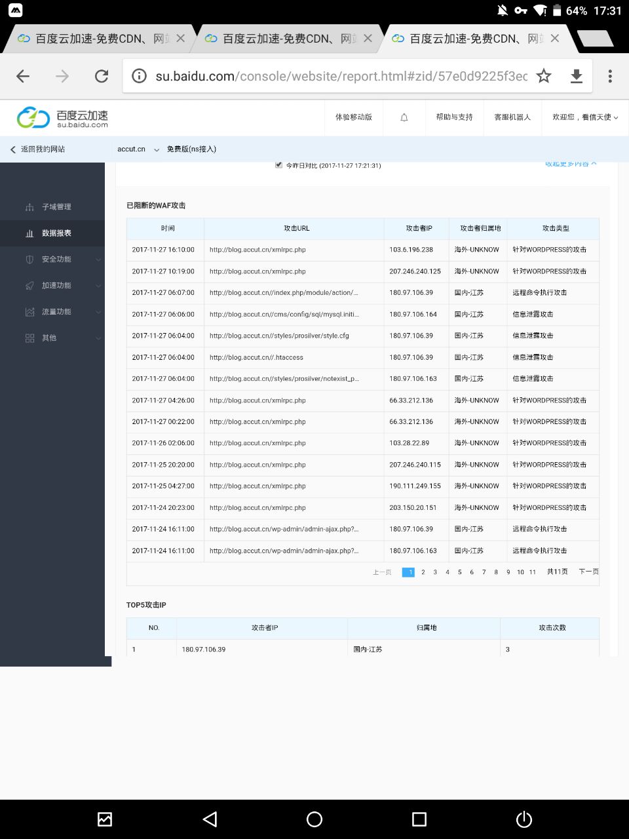Click the browser reload icon

(102, 77)
